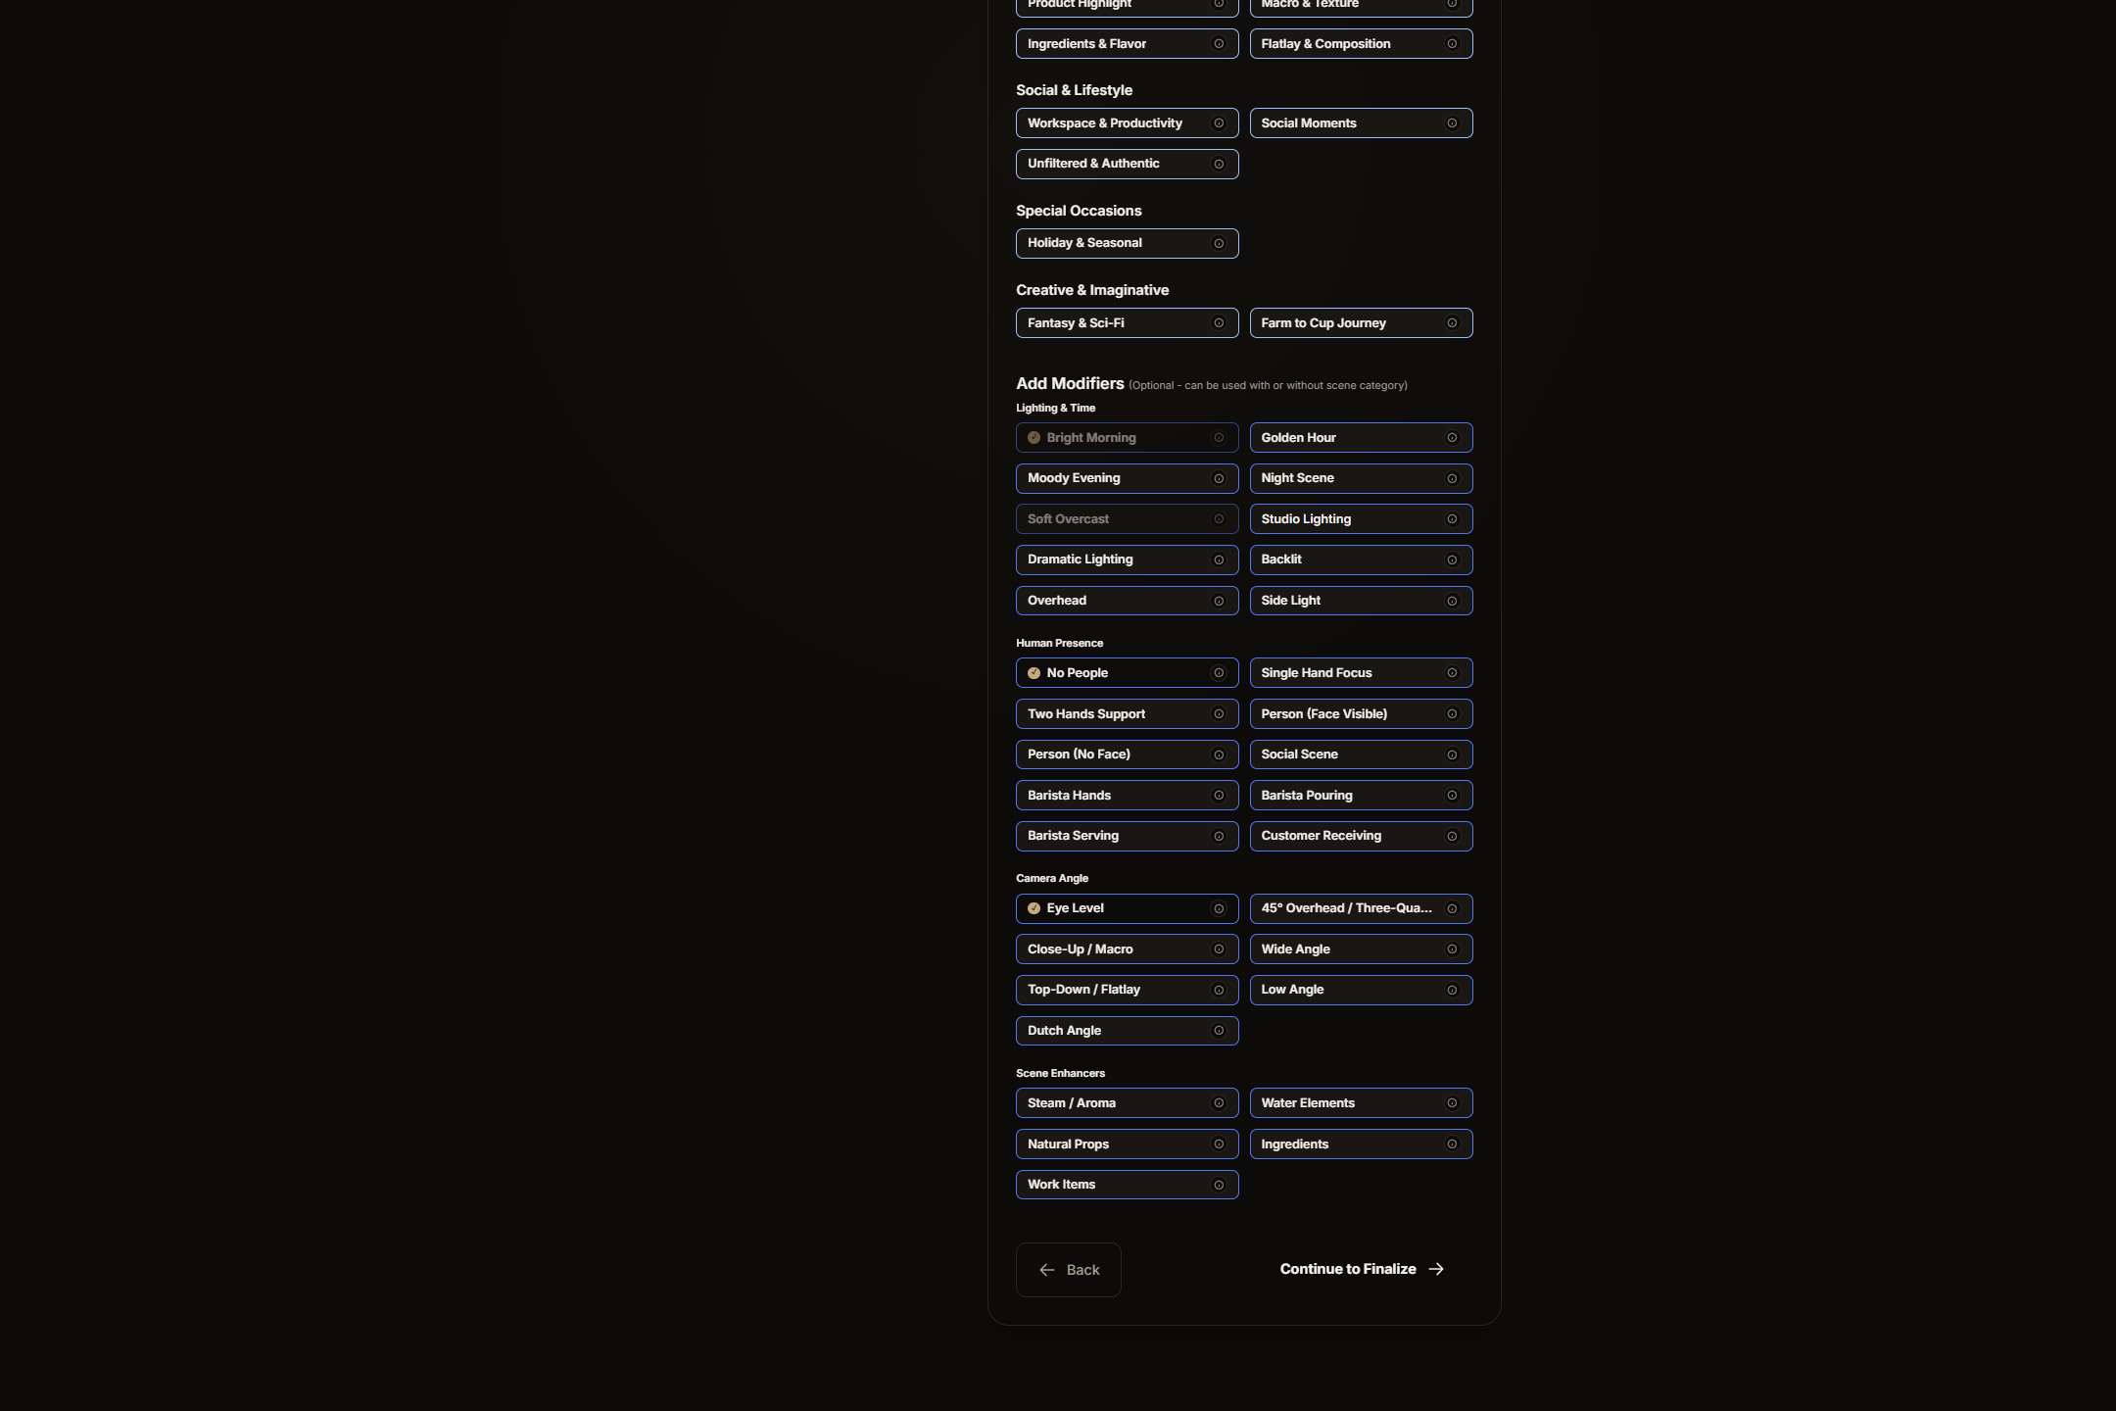Image resolution: width=2116 pixels, height=1411 pixels.
Task: Open info icon on Golden Hour modifier
Action: coord(1452,437)
